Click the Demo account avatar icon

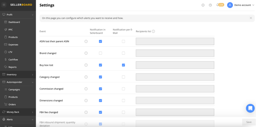pos(230,5)
